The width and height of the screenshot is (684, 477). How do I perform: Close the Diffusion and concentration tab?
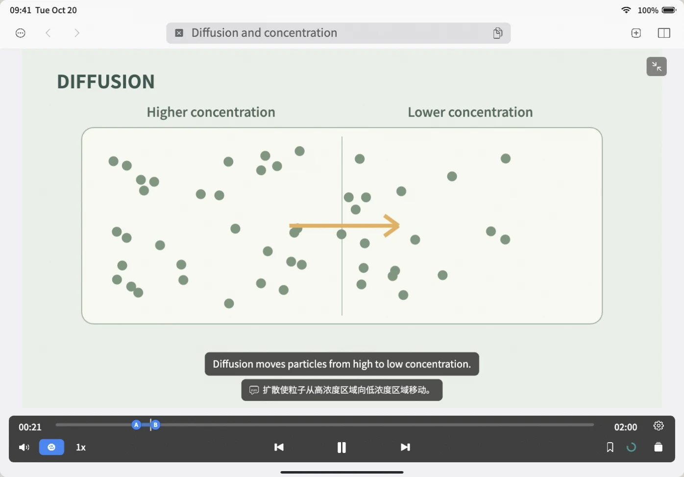point(179,33)
